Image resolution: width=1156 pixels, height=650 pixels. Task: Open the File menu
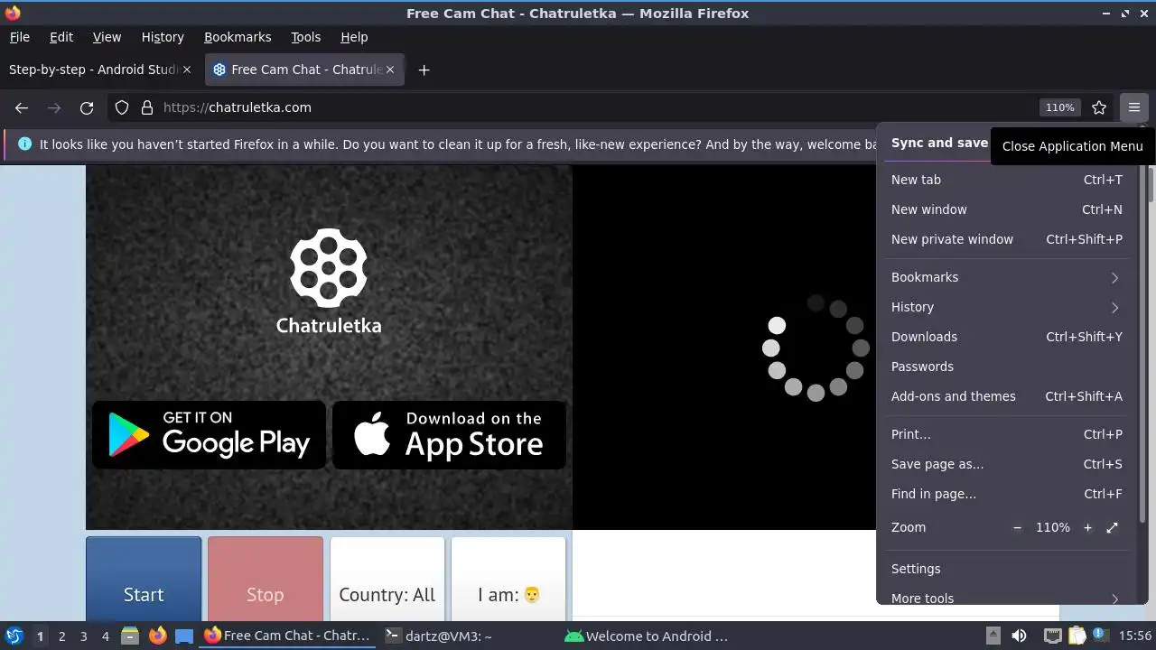coord(19,37)
